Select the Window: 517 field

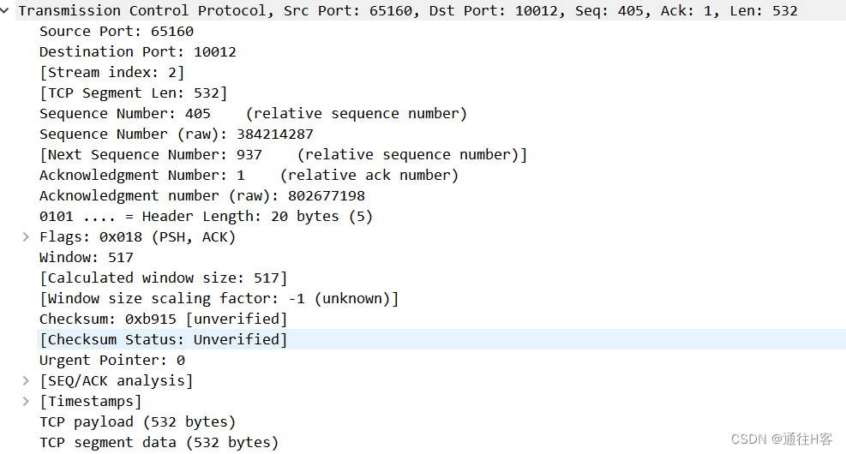(x=86, y=258)
